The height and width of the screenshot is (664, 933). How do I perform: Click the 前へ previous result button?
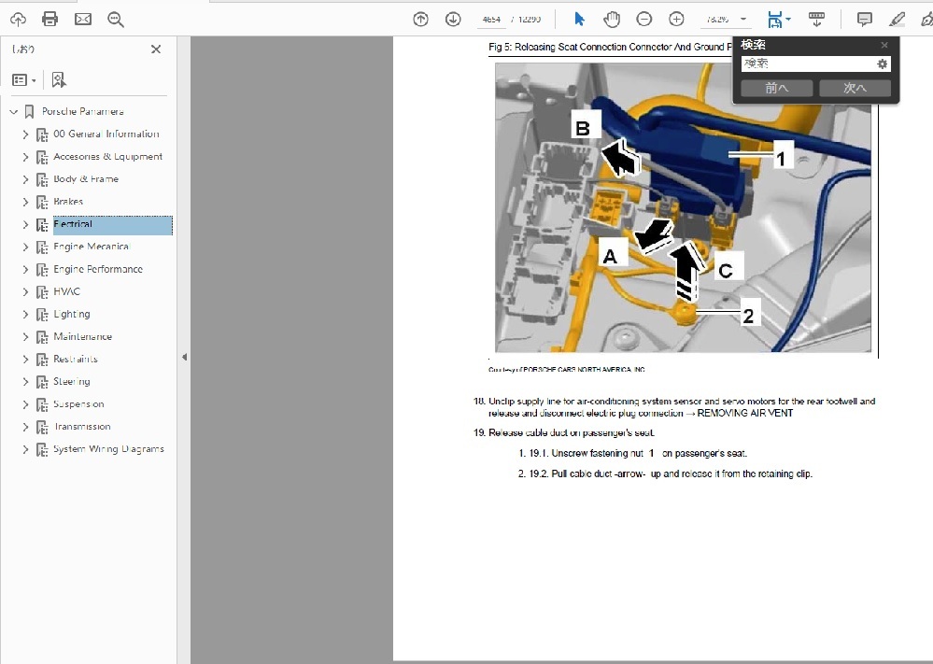pos(776,88)
